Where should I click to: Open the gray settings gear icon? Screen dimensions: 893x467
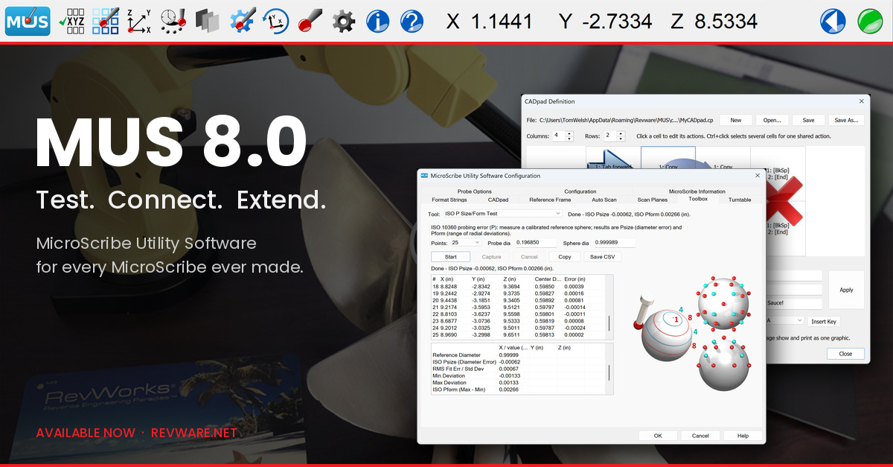[x=343, y=21]
